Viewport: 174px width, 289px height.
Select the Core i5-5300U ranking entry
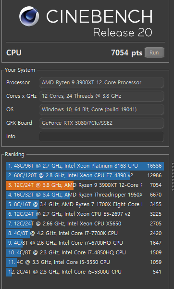85,272
